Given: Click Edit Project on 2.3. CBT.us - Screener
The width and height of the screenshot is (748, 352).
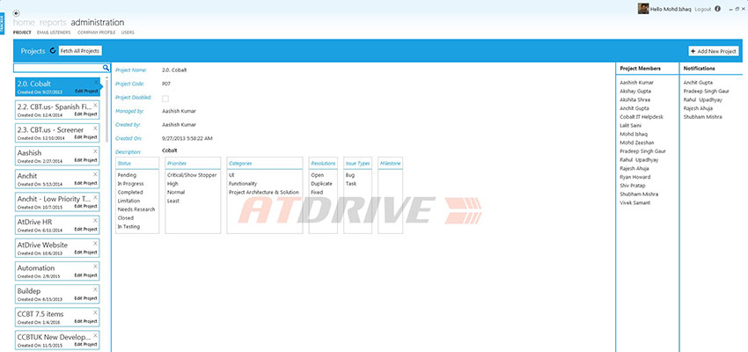Looking at the screenshot, I should click(86, 137).
